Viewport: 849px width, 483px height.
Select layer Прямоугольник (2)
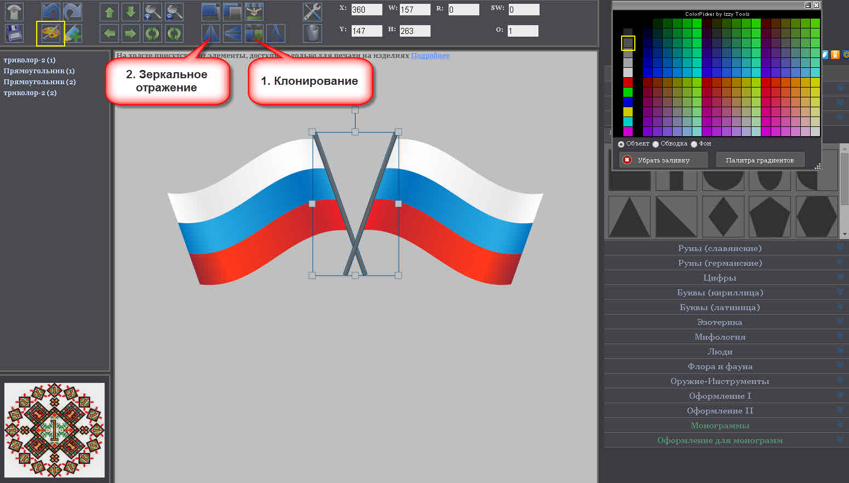click(x=39, y=82)
